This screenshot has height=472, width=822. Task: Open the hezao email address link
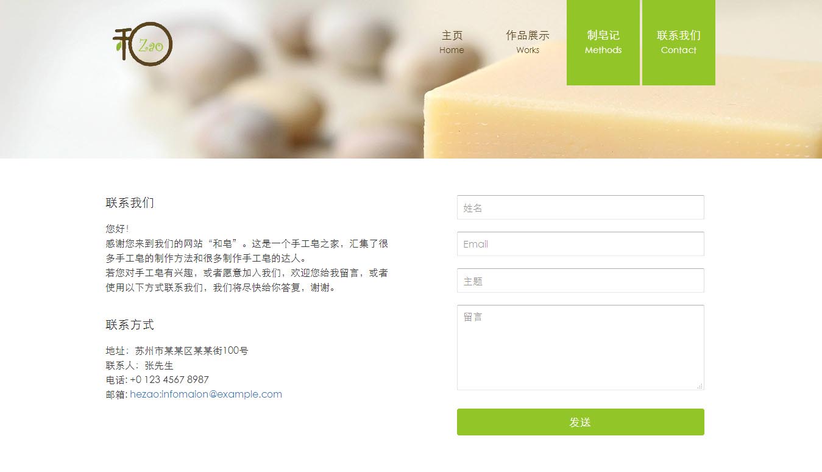pos(206,394)
